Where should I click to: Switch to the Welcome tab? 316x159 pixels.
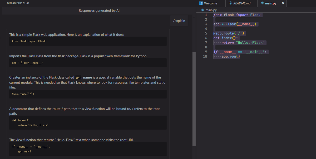pyautogui.click(x=208, y=3)
